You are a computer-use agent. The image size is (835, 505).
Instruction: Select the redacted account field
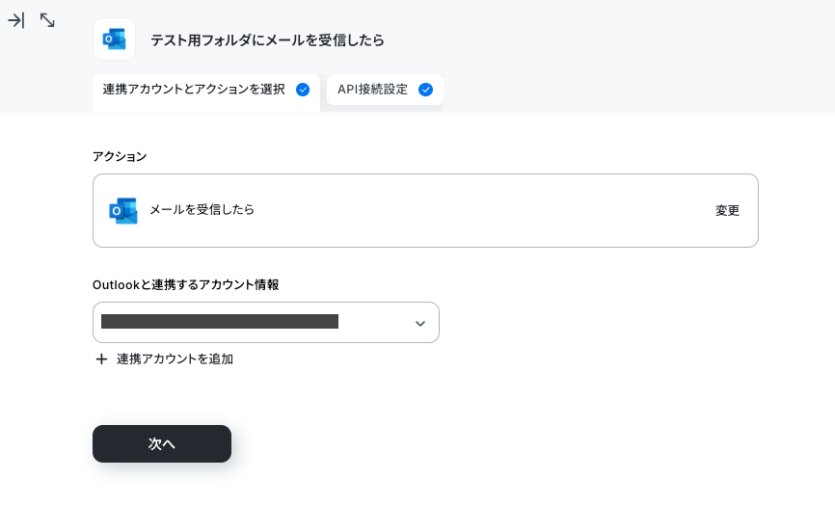pos(266,323)
